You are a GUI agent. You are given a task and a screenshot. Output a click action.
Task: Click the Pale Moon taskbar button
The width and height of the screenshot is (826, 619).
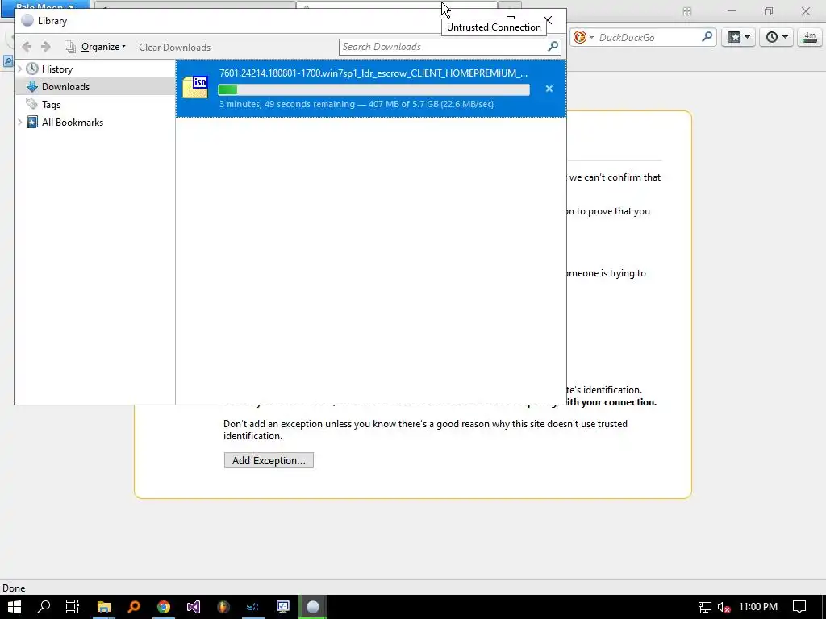[313, 607]
